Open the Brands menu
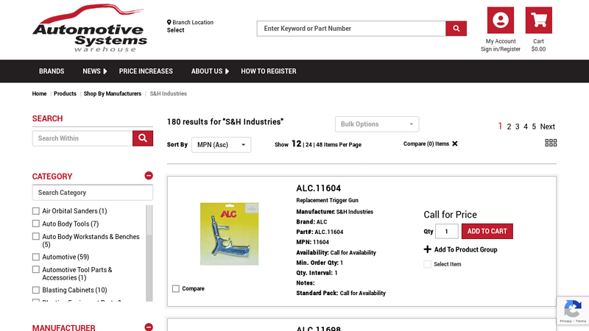This screenshot has height=331, width=589. pos(52,71)
